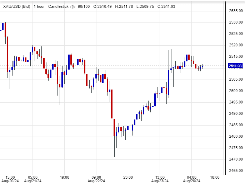Click the Aug/23/24 13:00 time label
Image resolution: width=245 pixels, height=183 pixels.
pyautogui.click(x=160, y=179)
